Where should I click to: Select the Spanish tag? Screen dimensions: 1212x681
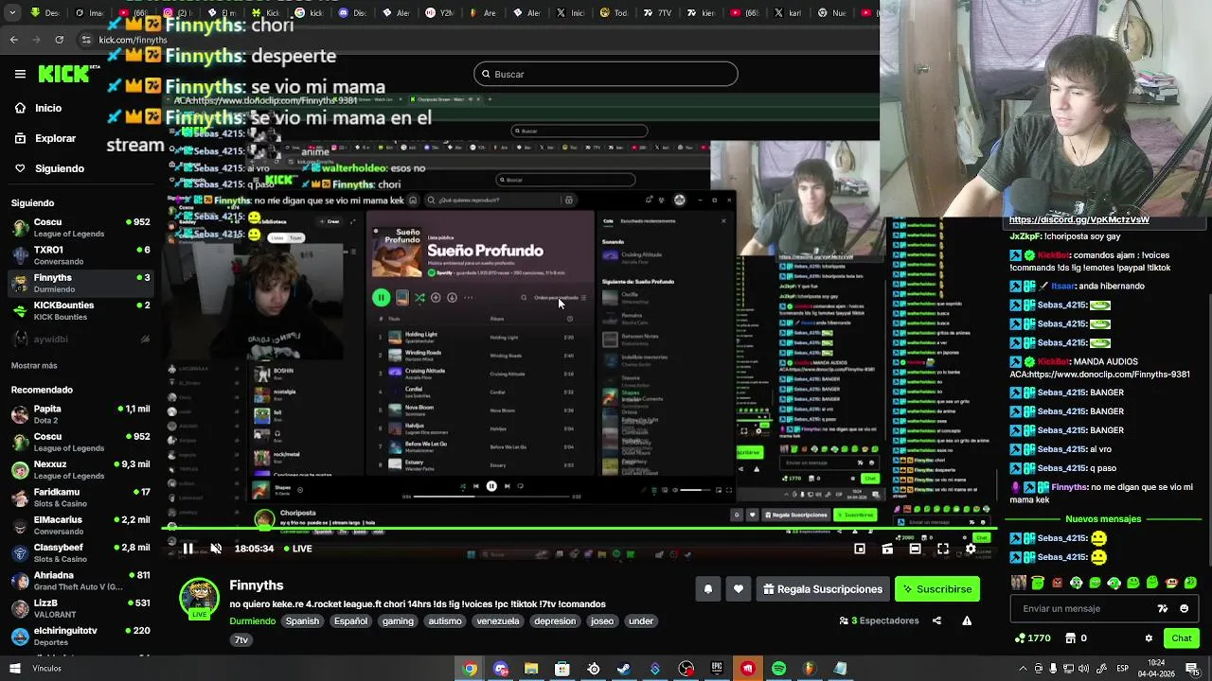pos(303,621)
